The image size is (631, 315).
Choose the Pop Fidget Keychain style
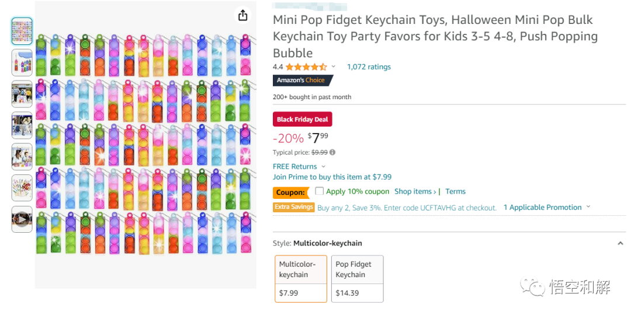[x=357, y=278]
